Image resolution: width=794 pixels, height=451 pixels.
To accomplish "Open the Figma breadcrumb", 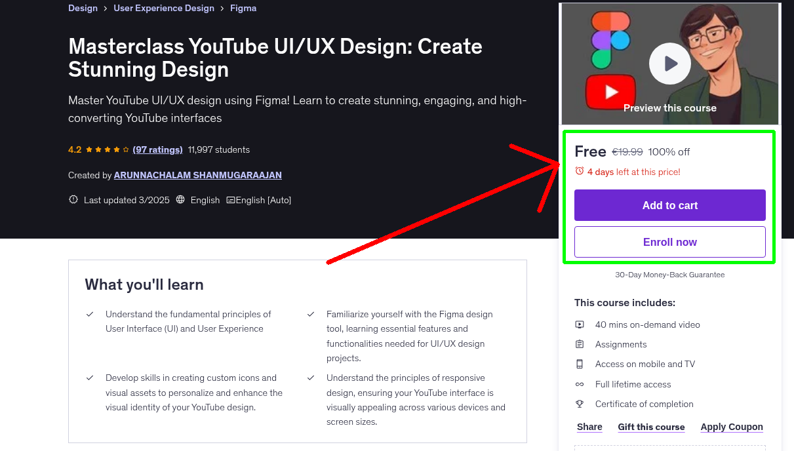I will click(x=243, y=8).
